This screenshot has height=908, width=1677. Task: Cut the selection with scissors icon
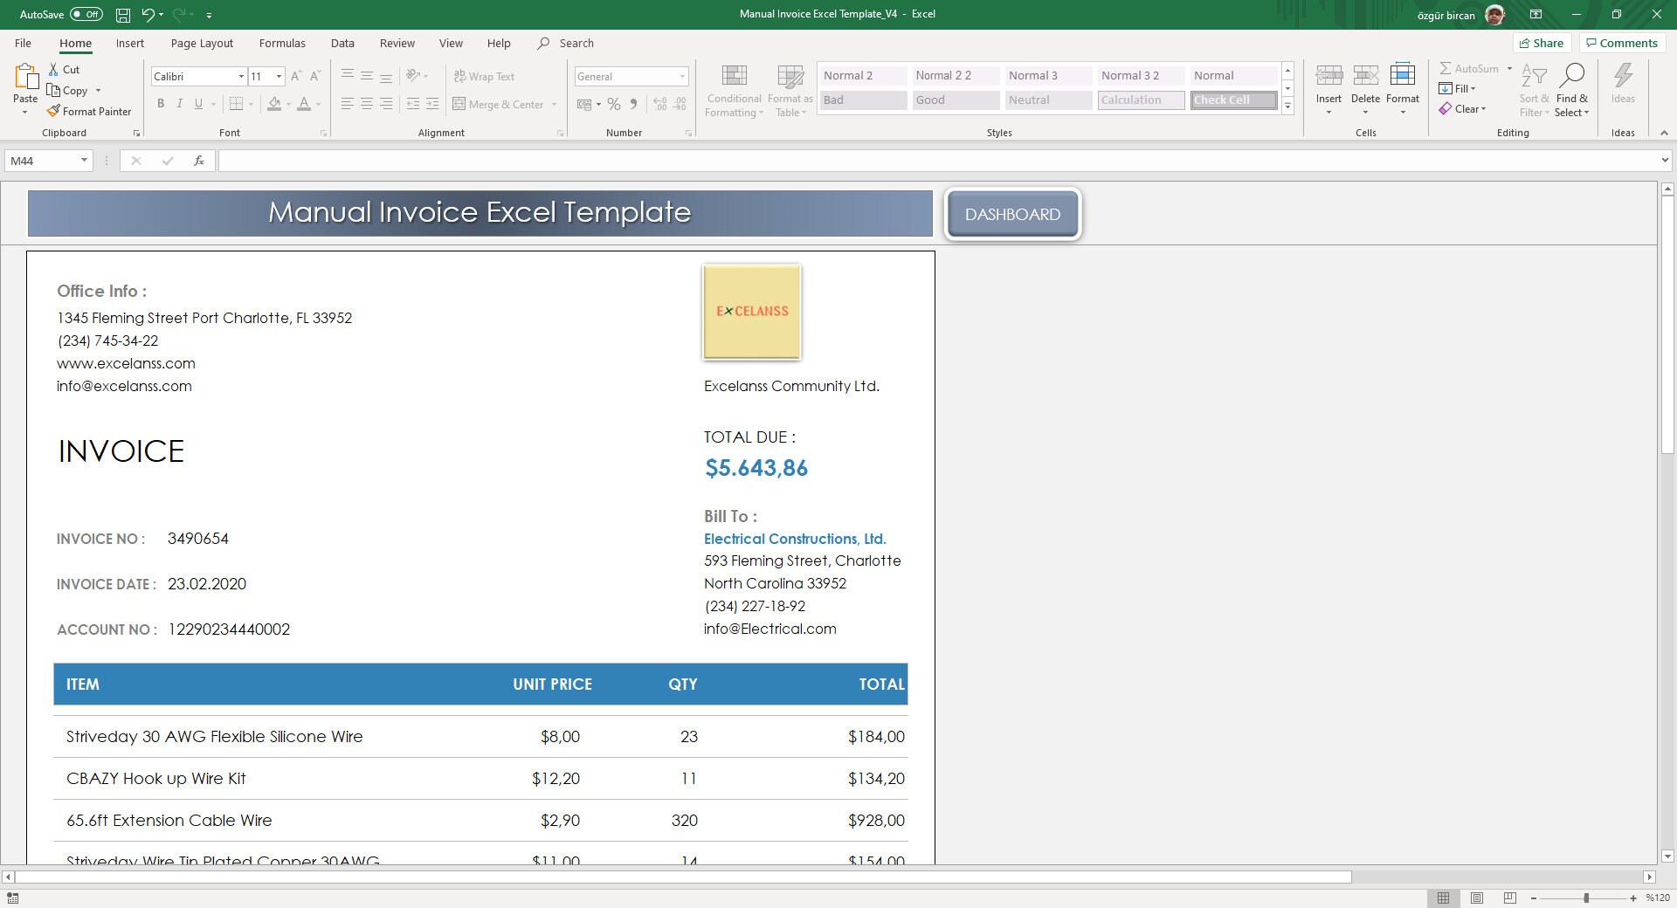pos(54,69)
